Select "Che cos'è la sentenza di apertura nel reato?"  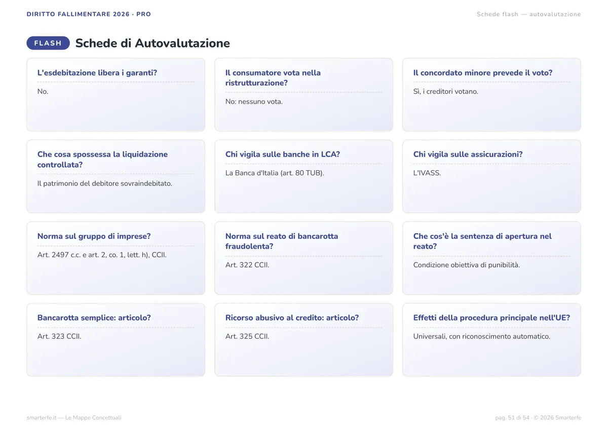pyautogui.click(x=482, y=241)
